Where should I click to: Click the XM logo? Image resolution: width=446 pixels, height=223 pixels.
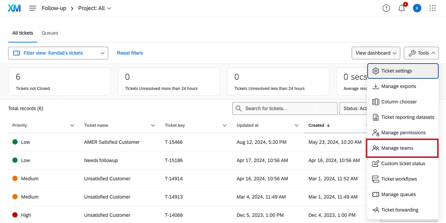coord(14,8)
